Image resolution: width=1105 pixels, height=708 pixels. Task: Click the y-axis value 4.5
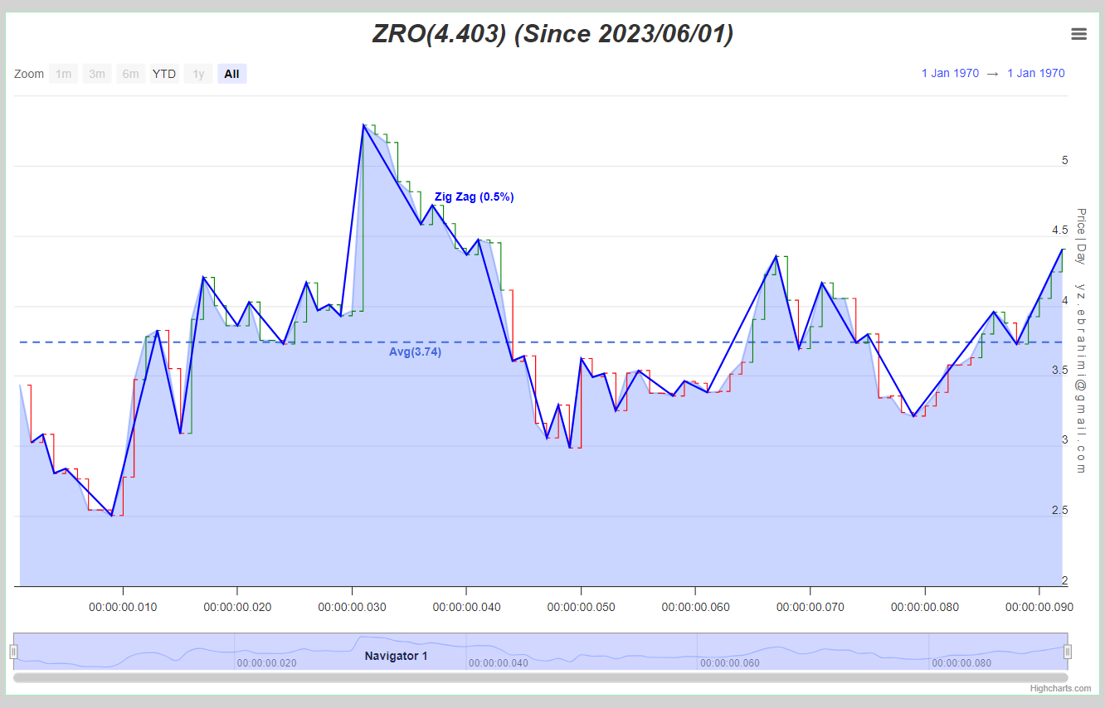1059,230
